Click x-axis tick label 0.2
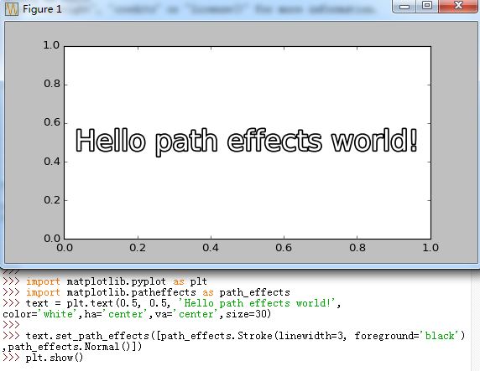 (138, 248)
